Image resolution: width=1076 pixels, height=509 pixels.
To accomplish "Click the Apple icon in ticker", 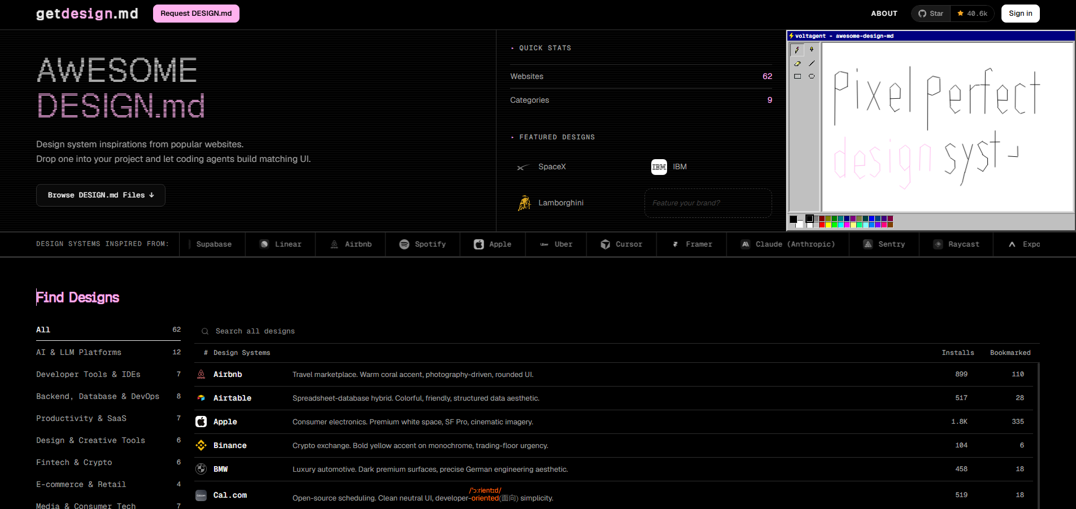I will pos(479,244).
